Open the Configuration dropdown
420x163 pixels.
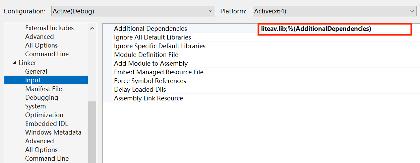tap(133, 11)
